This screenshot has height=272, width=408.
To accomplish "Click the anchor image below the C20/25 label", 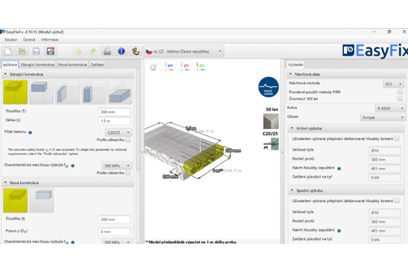I will point(271,144).
